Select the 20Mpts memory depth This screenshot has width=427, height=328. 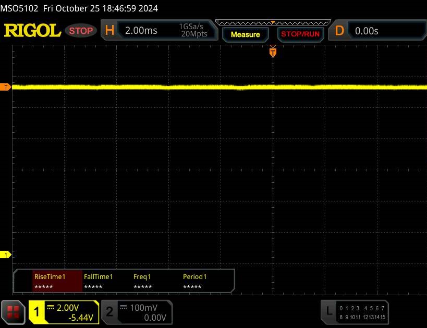pos(194,34)
